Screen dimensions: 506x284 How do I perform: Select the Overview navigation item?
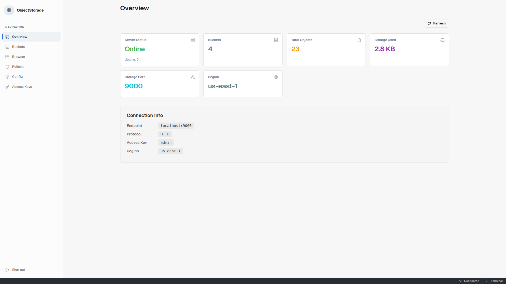(x=20, y=37)
